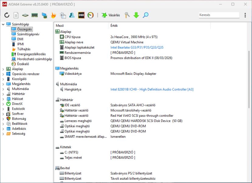The image size is (252, 183).
Task: Collapse the Számítógép tree node
Action: (3, 24)
